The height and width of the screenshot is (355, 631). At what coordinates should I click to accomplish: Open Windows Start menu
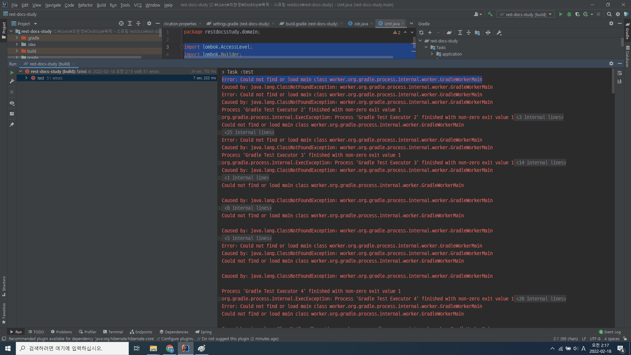tap(8, 348)
